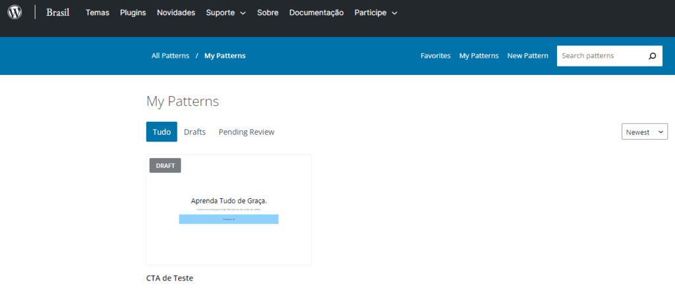Open the Sobre menu item
This screenshot has height=289, width=675.
click(x=268, y=13)
